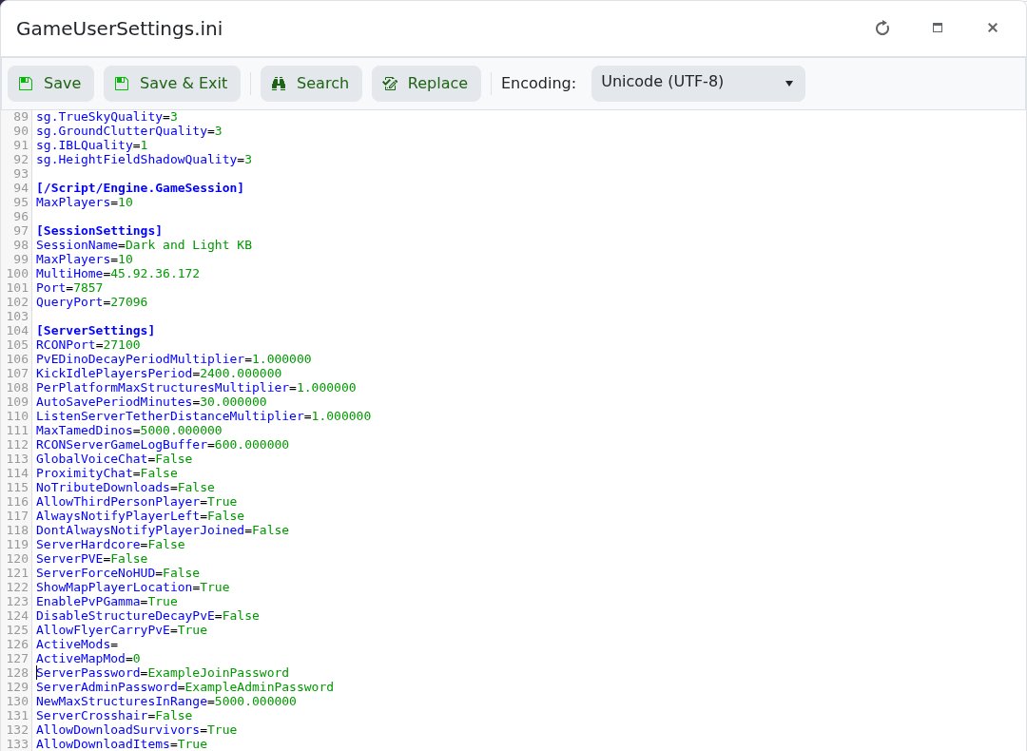Image resolution: width=1027 pixels, height=751 pixels.
Task: Click the AllowDownloadSurvivors=True line
Action: [136, 730]
